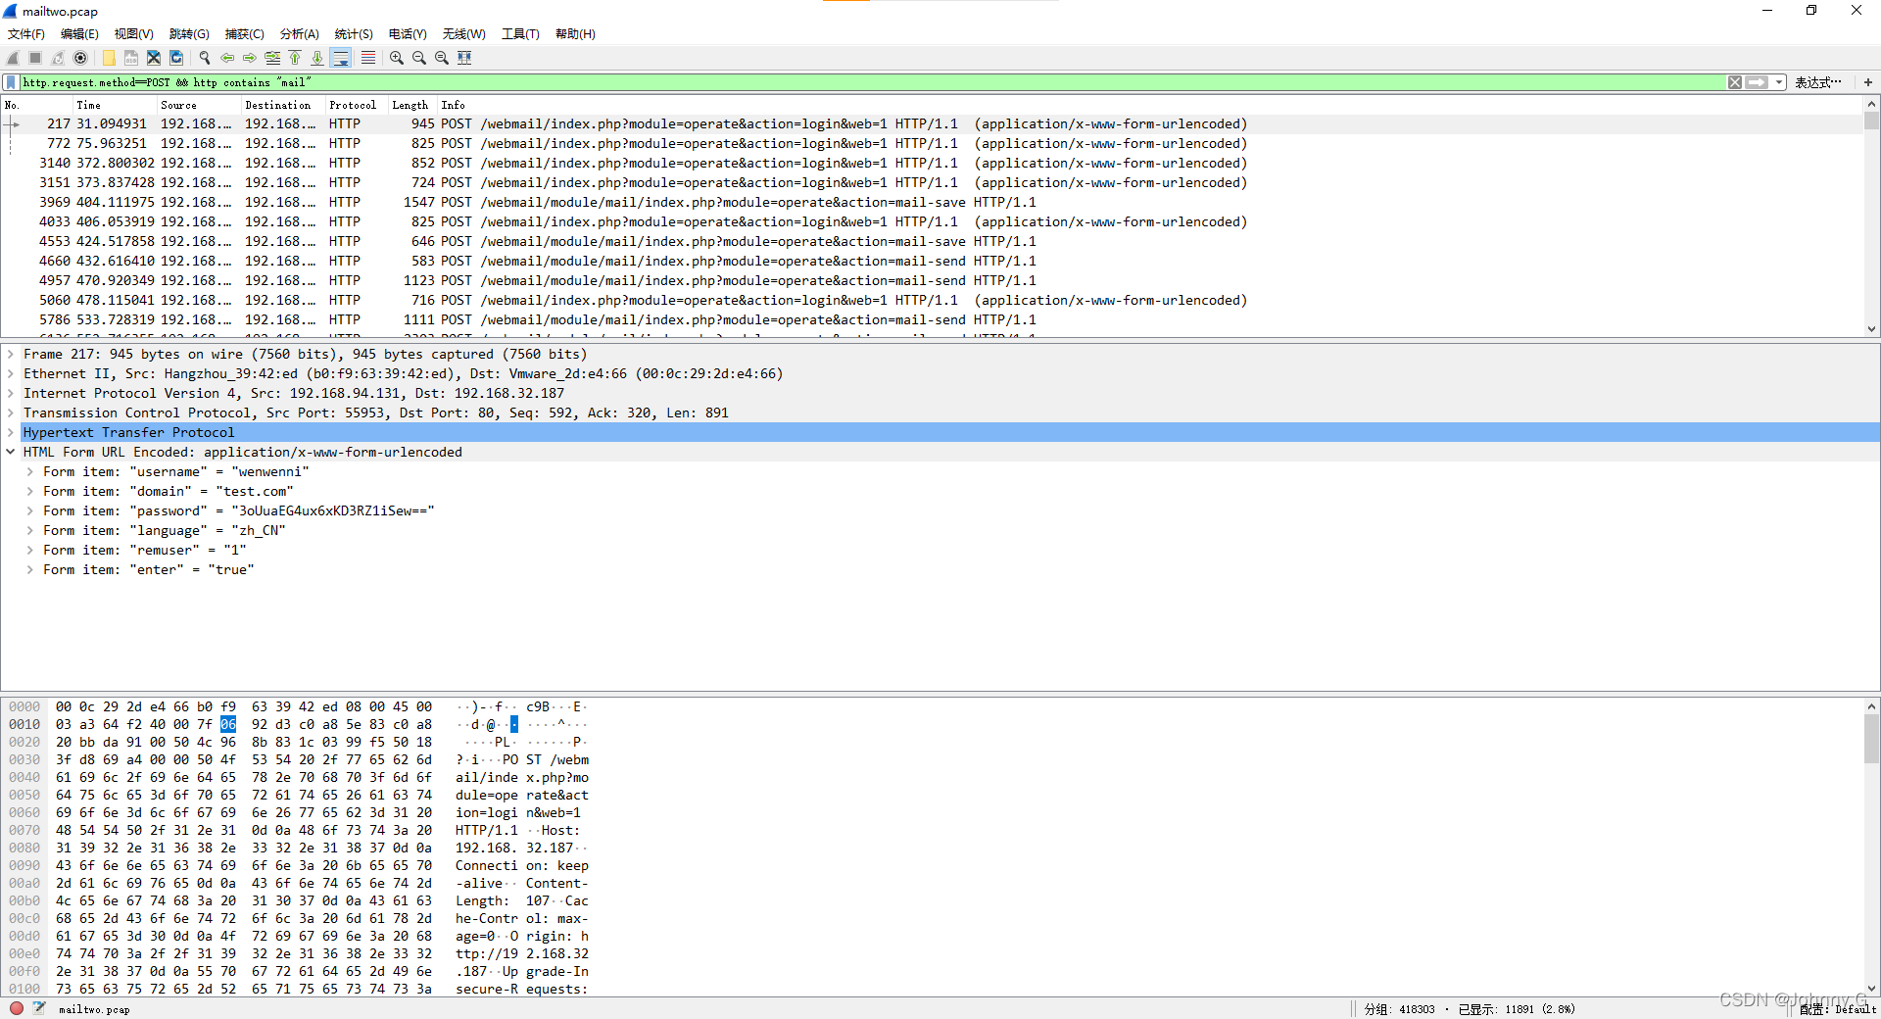Expand the remuser form item
Viewport: 1881px width, 1019px height.
(x=30, y=551)
